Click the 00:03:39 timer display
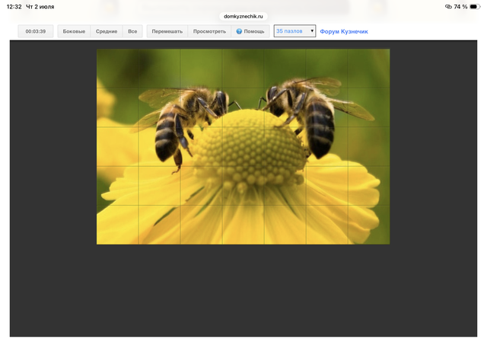The width and height of the screenshot is (487, 339). 36,31
